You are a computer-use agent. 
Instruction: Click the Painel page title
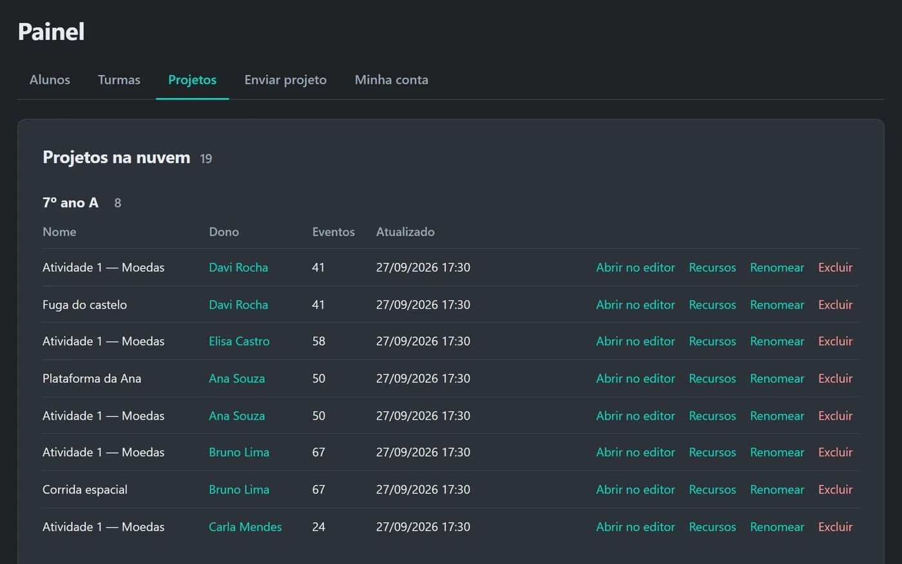(51, 32)
